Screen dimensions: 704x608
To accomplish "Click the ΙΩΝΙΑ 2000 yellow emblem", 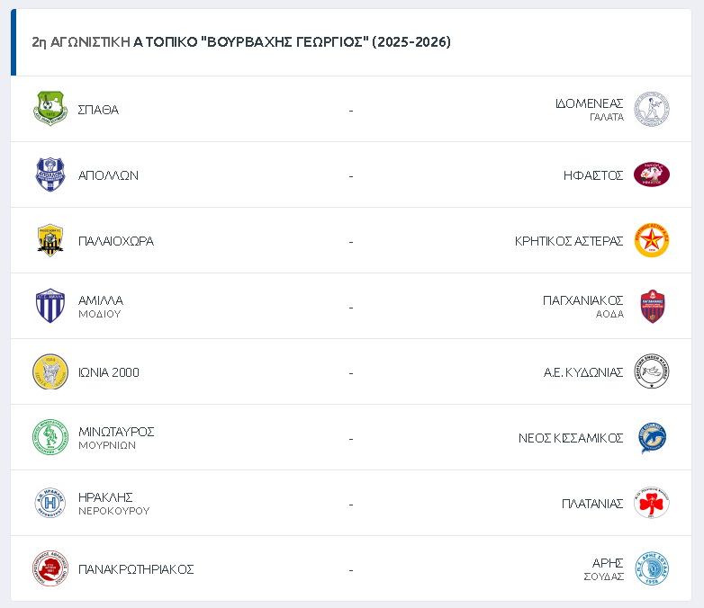I will click(50, 371).
